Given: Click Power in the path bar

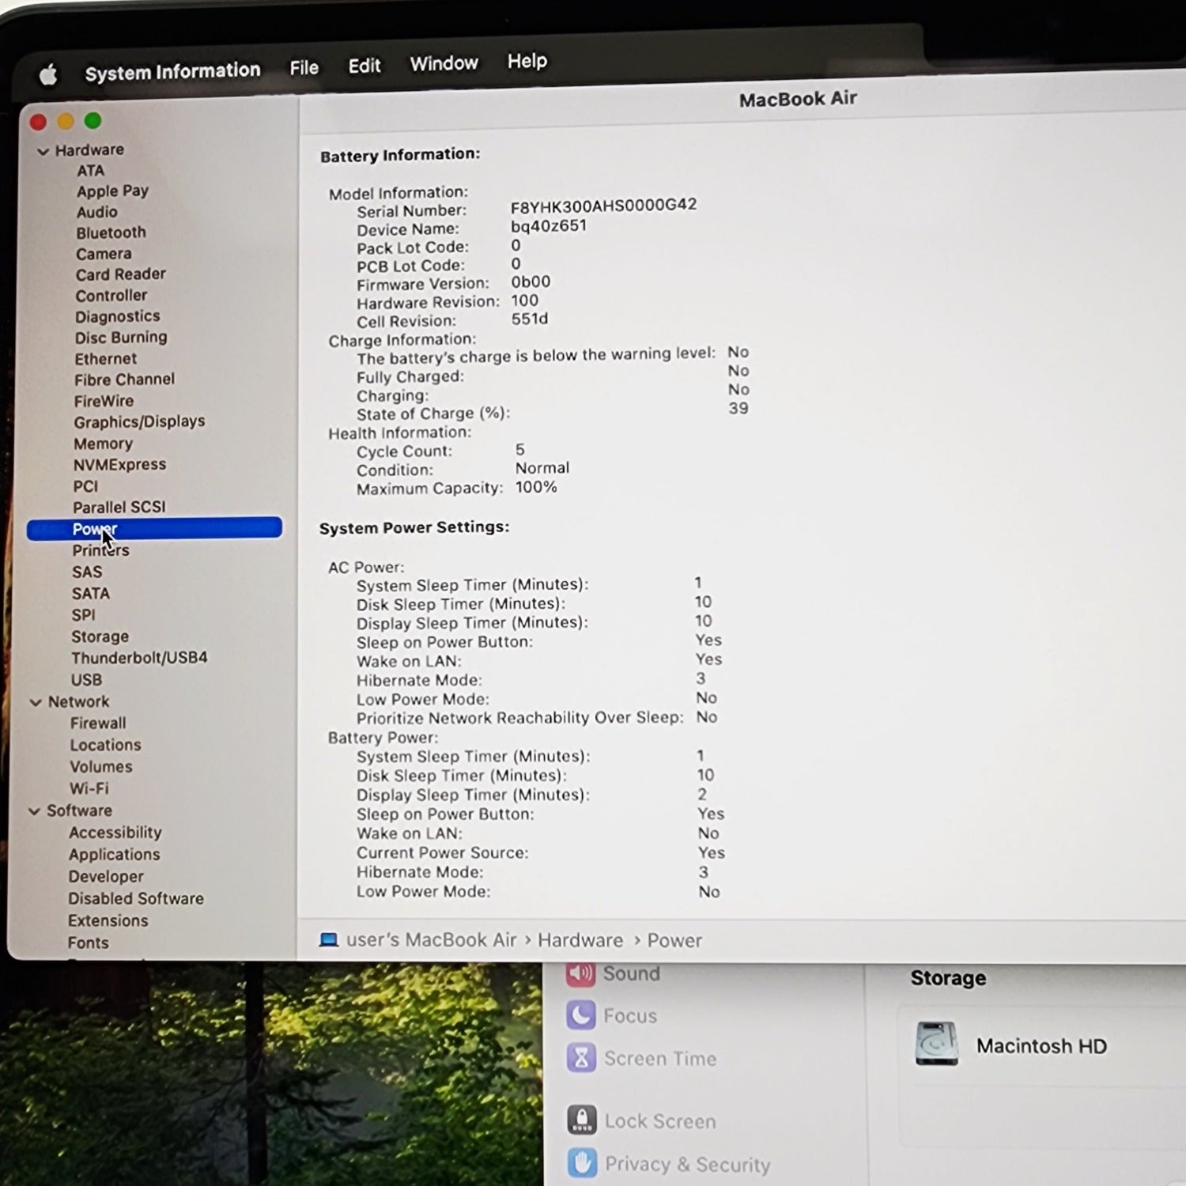Looking at the screenshot, I should [674, 940].
